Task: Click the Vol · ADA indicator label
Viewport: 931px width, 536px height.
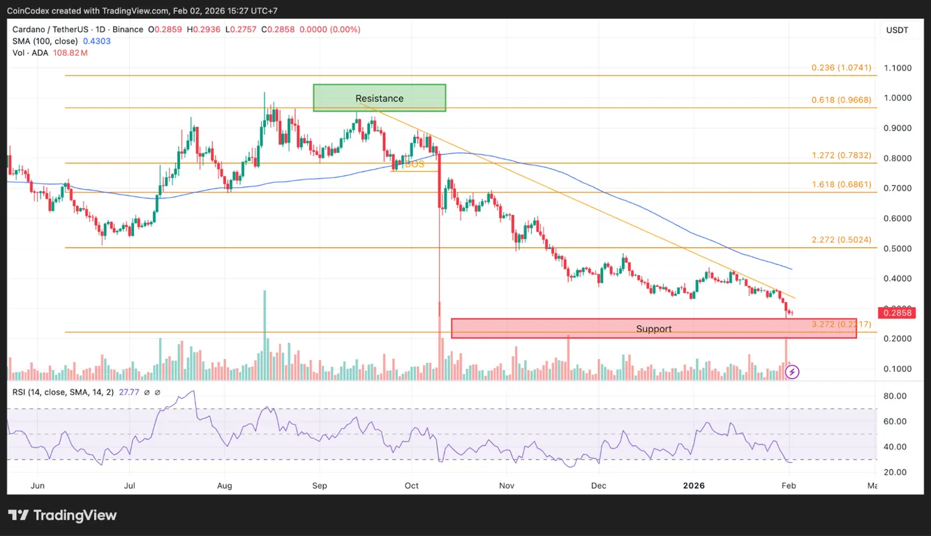Action: point(30,52)
